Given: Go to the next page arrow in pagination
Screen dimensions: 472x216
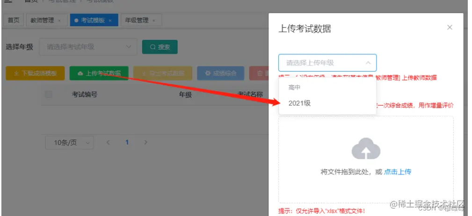Looking at the screenshot, I should 145,142.
